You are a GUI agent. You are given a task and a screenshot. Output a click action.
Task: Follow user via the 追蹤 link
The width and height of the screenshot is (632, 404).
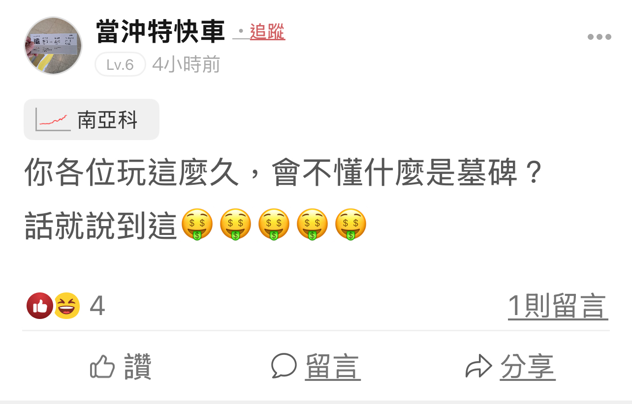[x=267, y=32]
